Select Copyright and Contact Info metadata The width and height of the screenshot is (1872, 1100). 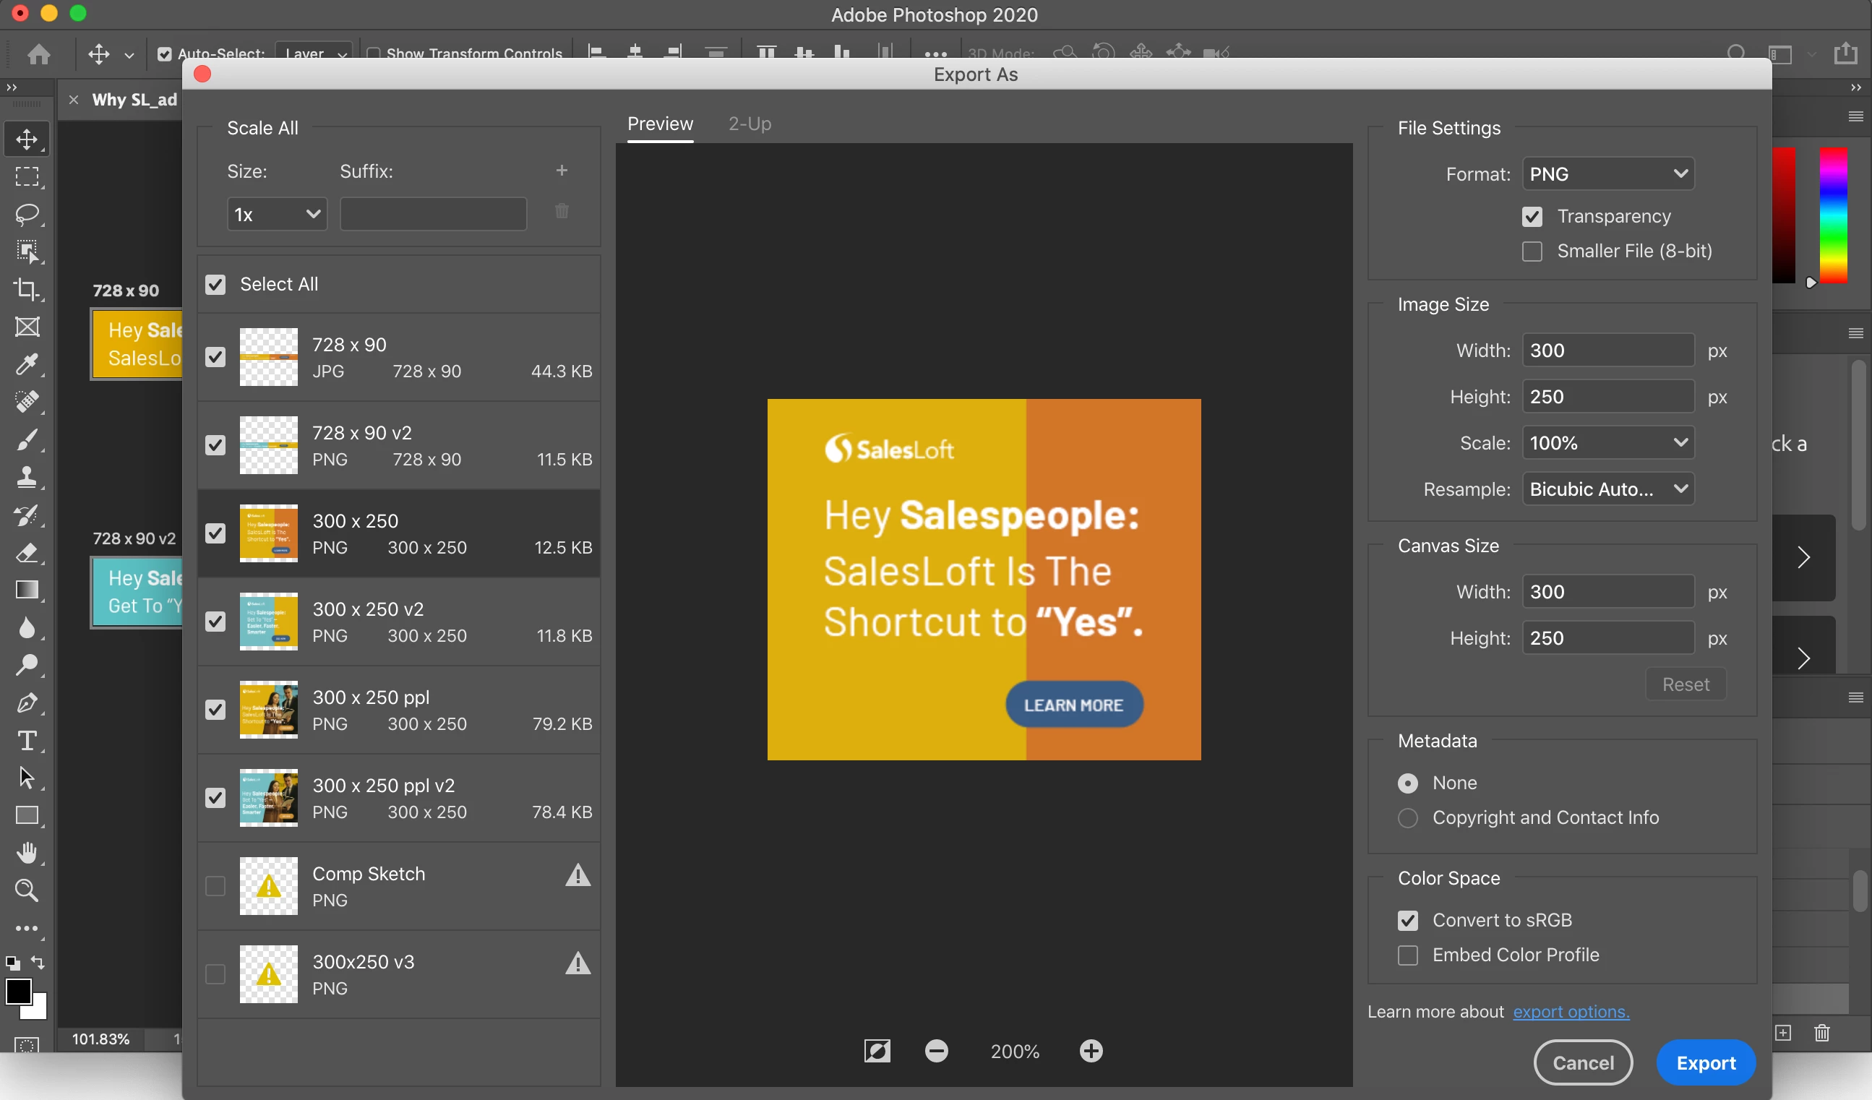[x=1408, y=817]
